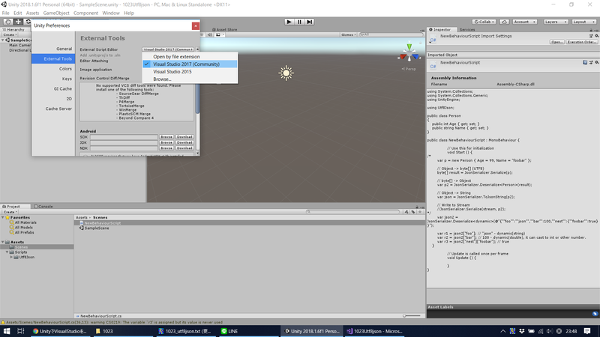The height and width of the screenshot is (337, 600).
Task: Switch to the Asset Store tab
Action: [x=224, y=29]
